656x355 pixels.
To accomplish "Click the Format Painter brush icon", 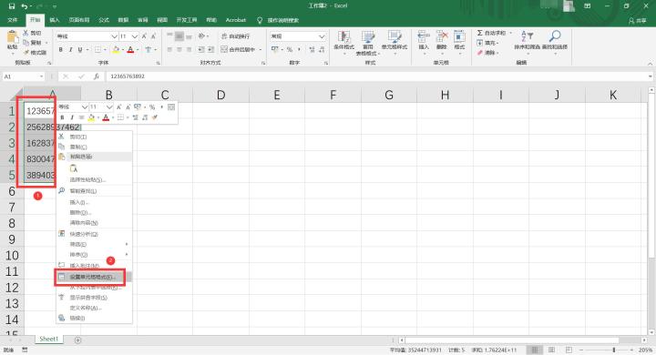I will tap(26, 53).
